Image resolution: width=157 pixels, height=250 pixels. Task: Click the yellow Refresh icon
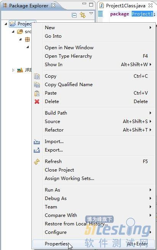[37, 162]
